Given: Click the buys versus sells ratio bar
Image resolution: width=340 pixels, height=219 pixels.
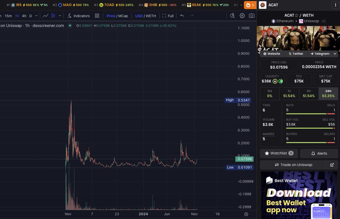Looking at the screenshot, I should [311, 114].
